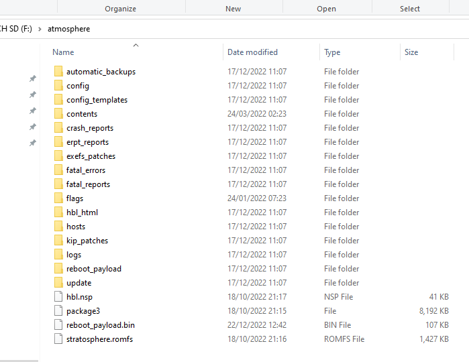Click the 107 KB size cell
Viewport: 469px width, 362px height.
pyautogui.click(x=437, y=324)
